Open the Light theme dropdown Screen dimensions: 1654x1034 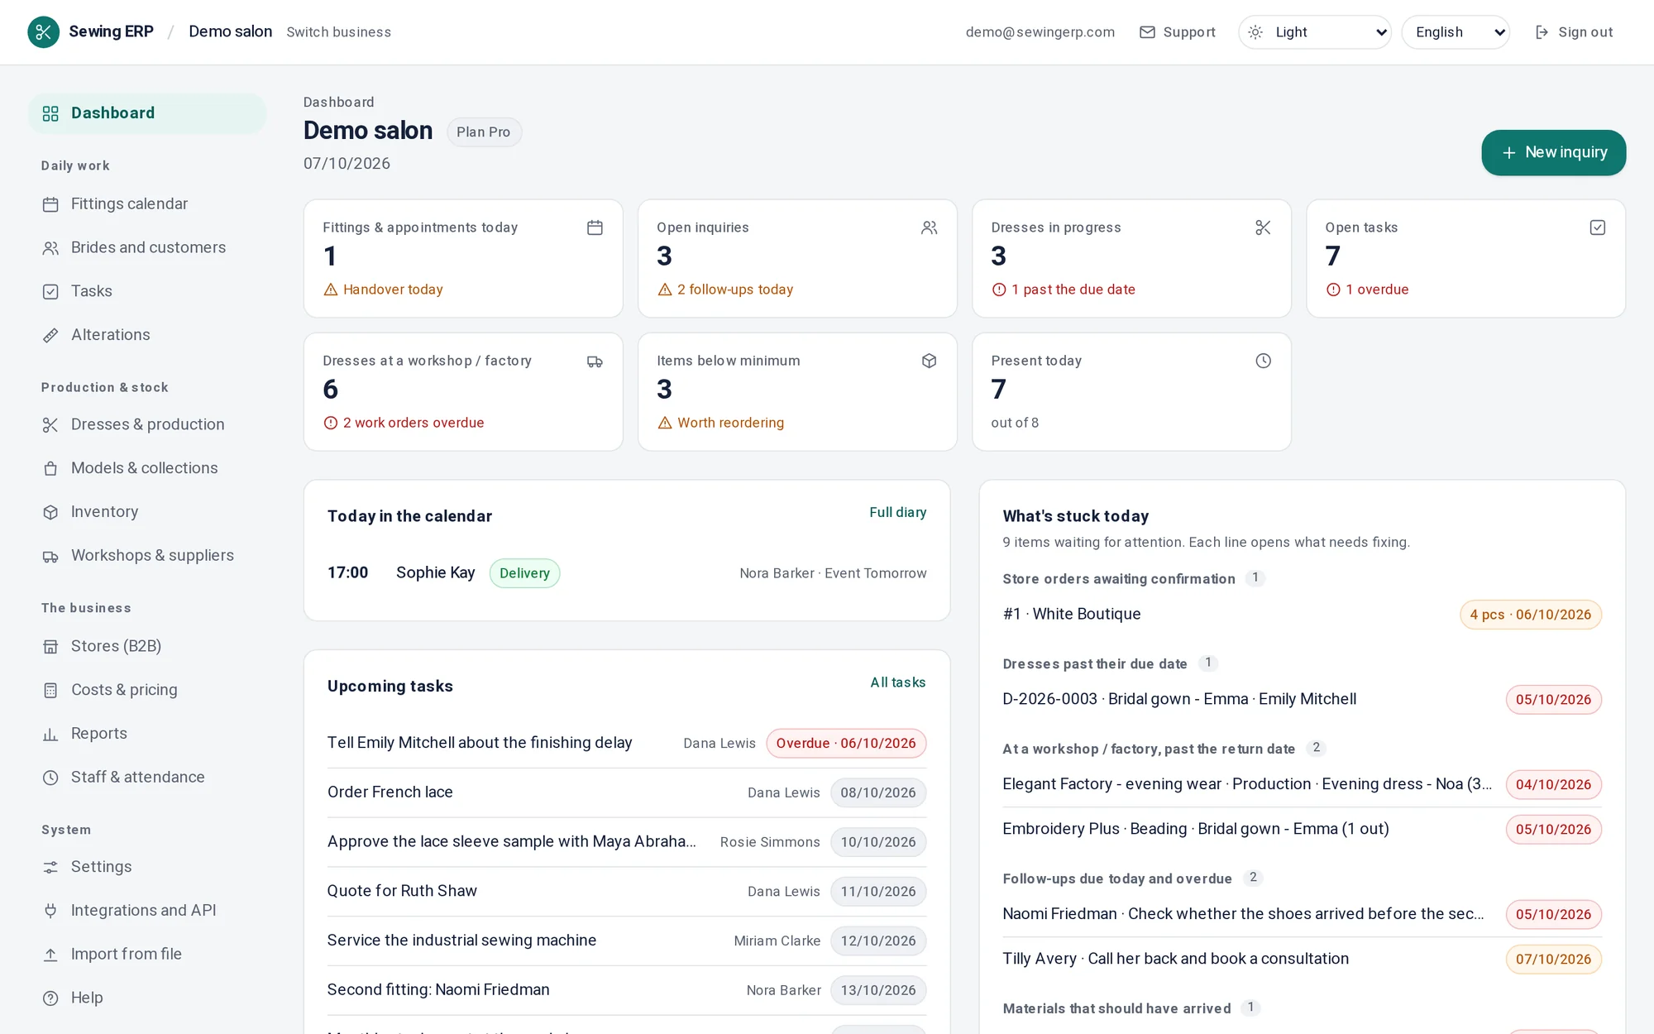pyautogui.click(x=1315, y=32)
